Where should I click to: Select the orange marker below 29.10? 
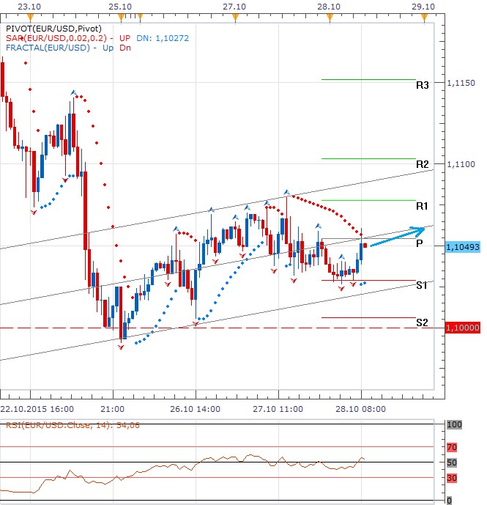(x=423, y=16)
